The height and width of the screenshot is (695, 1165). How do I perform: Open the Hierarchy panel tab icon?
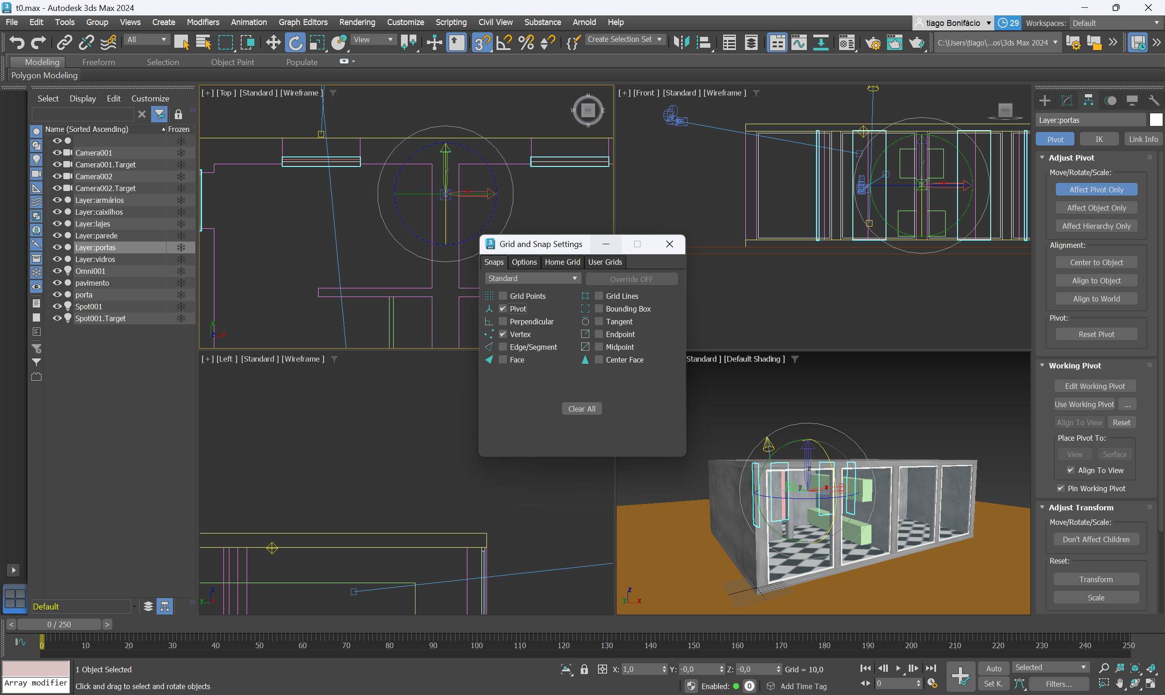(1088, 100)
